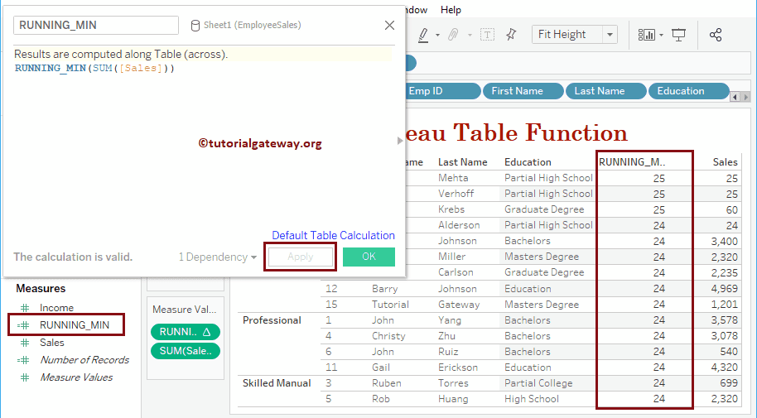
Task: Click the Default Table Calculation link
Action: point(333,236)
